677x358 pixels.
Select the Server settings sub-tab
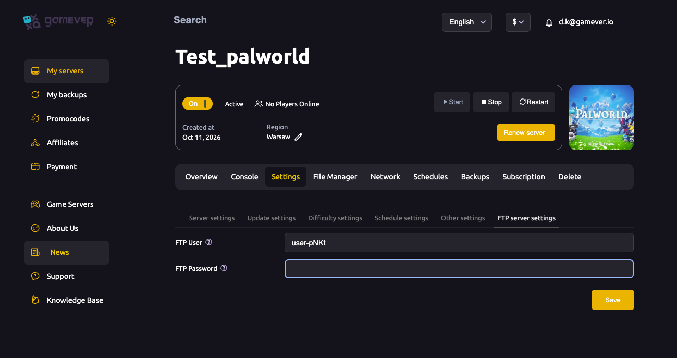pos(212,218)
